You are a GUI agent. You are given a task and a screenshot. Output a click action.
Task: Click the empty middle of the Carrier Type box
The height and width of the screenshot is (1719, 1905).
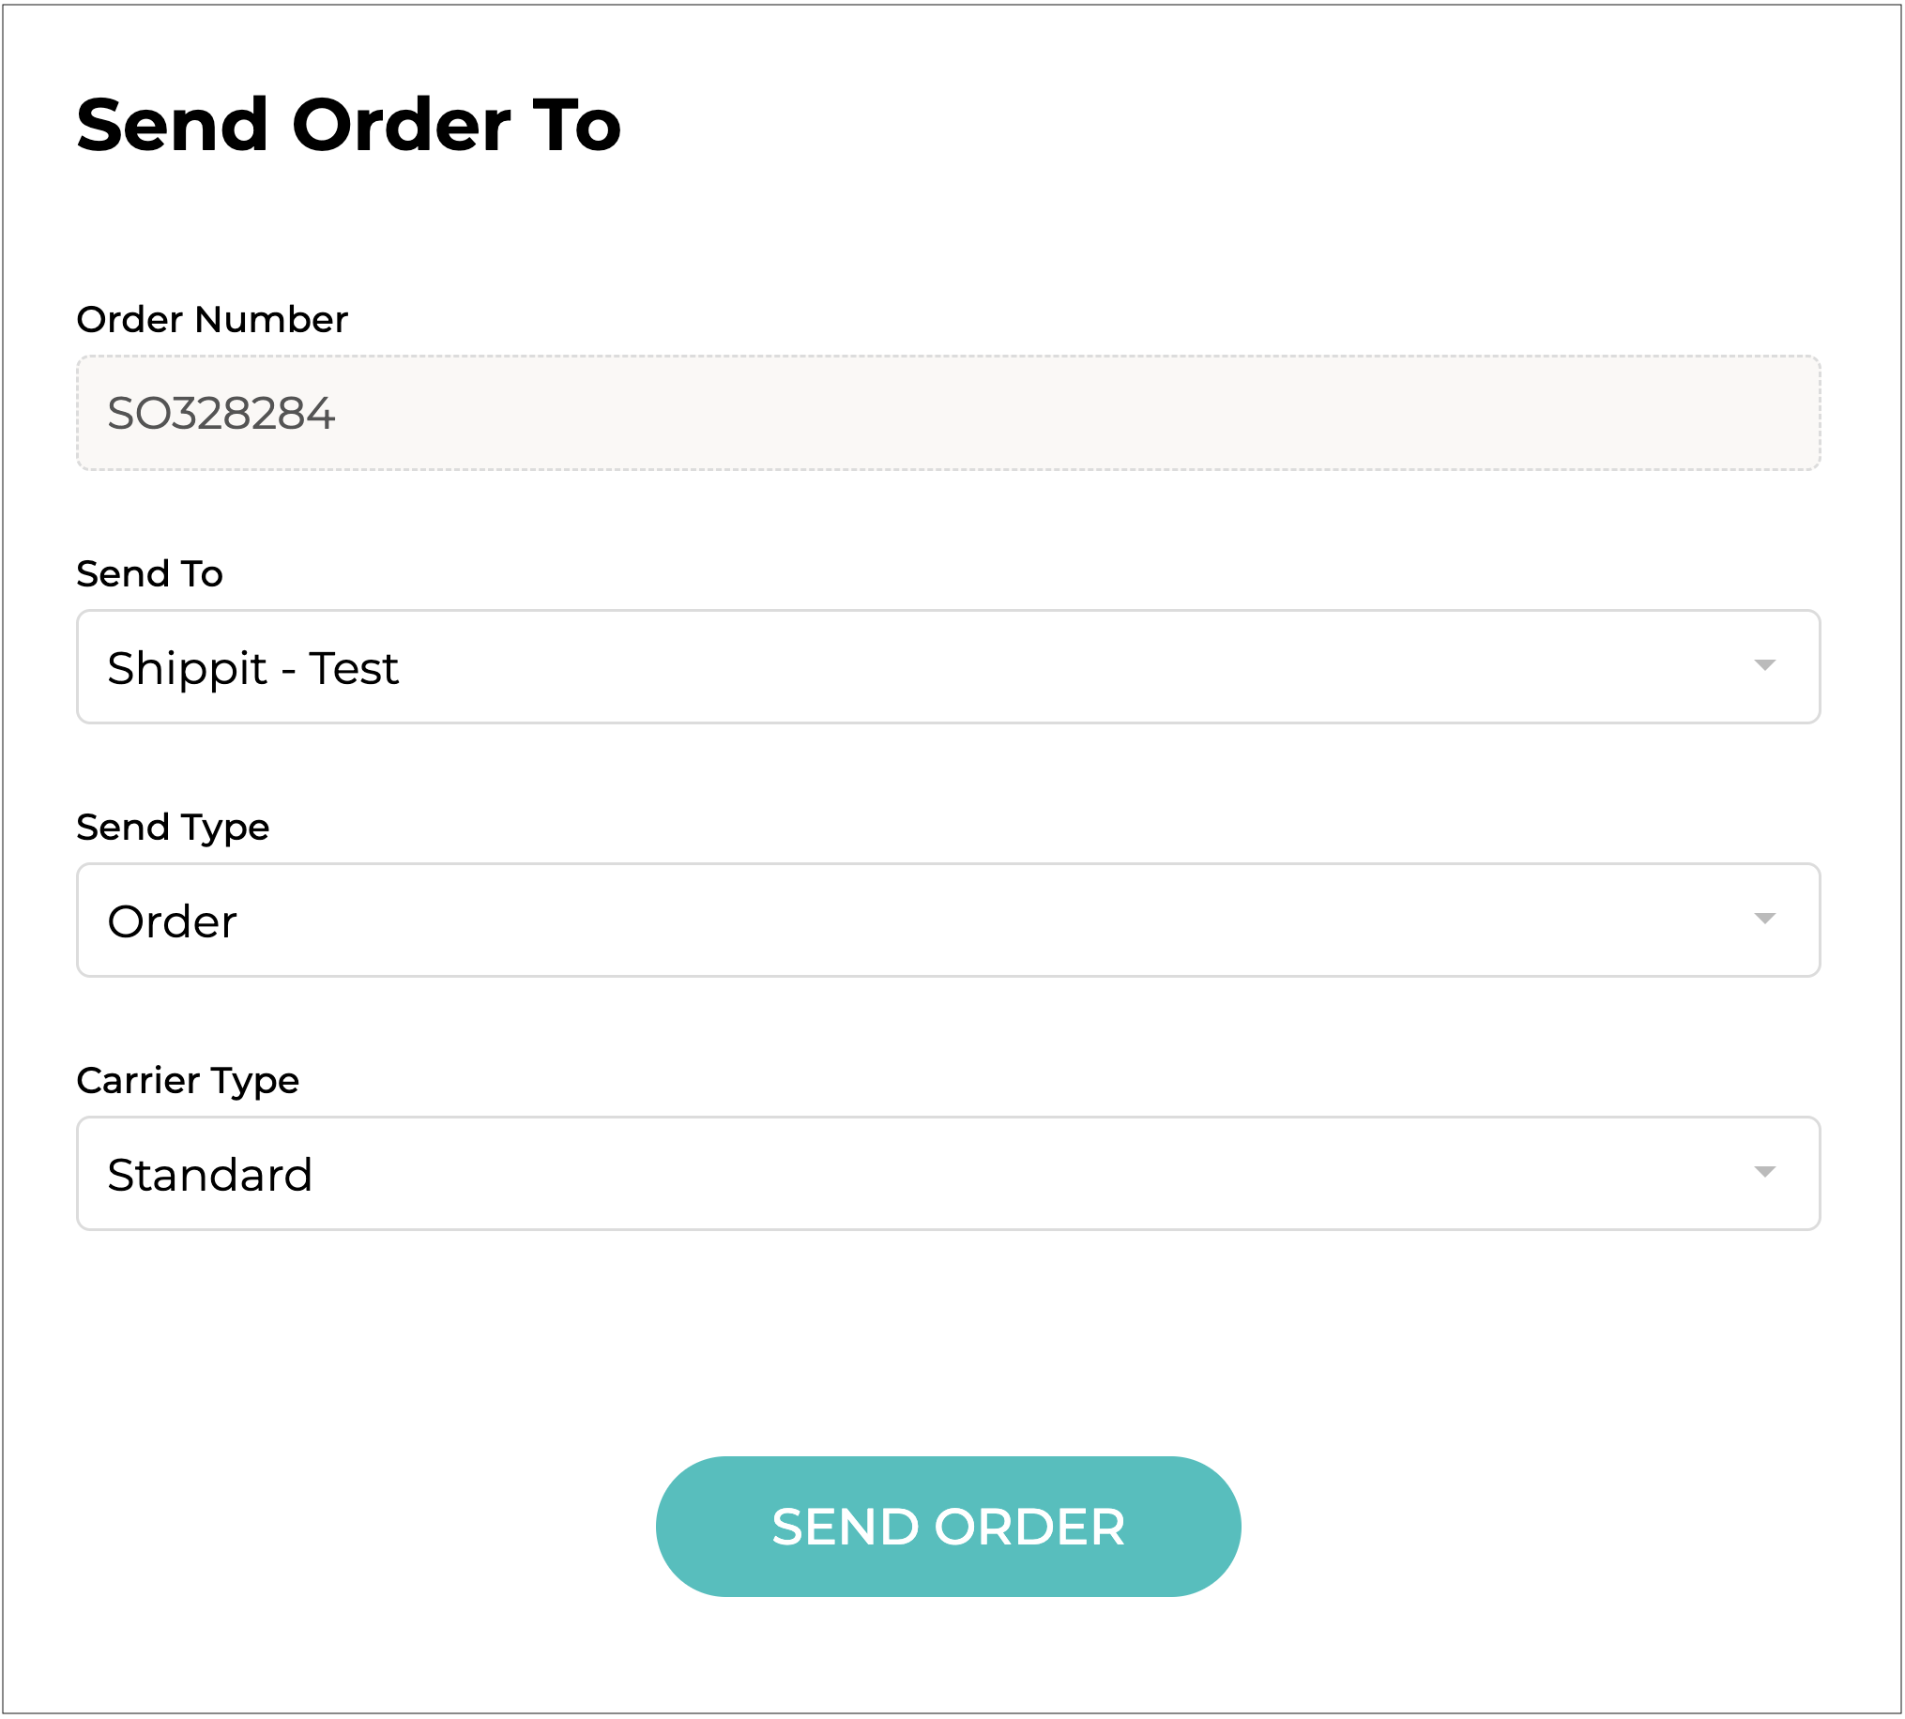point(1039,1173)
